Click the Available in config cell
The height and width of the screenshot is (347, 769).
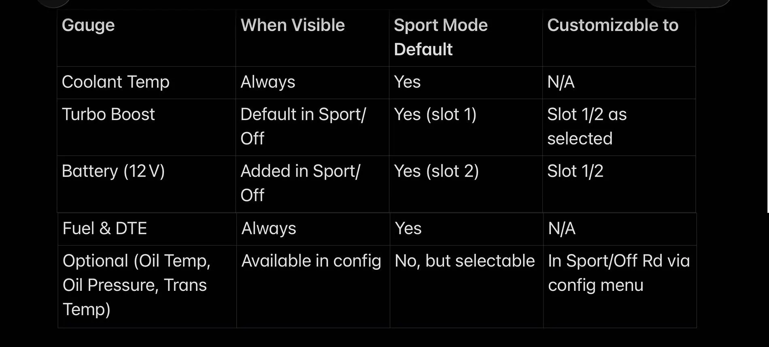(311, 261)
